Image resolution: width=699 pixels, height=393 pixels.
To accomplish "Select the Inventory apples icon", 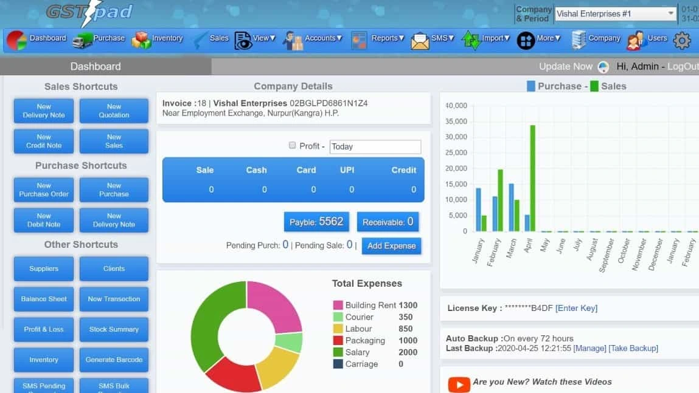I will click(x=140, y=39).
